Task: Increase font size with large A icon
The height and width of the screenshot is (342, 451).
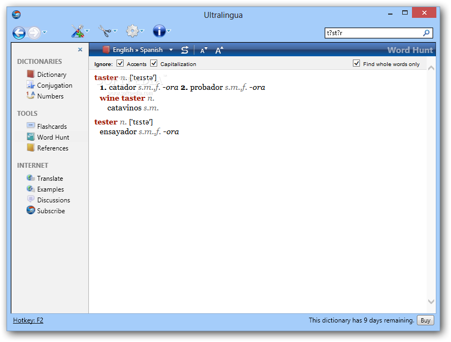Action: pos(219,50)
